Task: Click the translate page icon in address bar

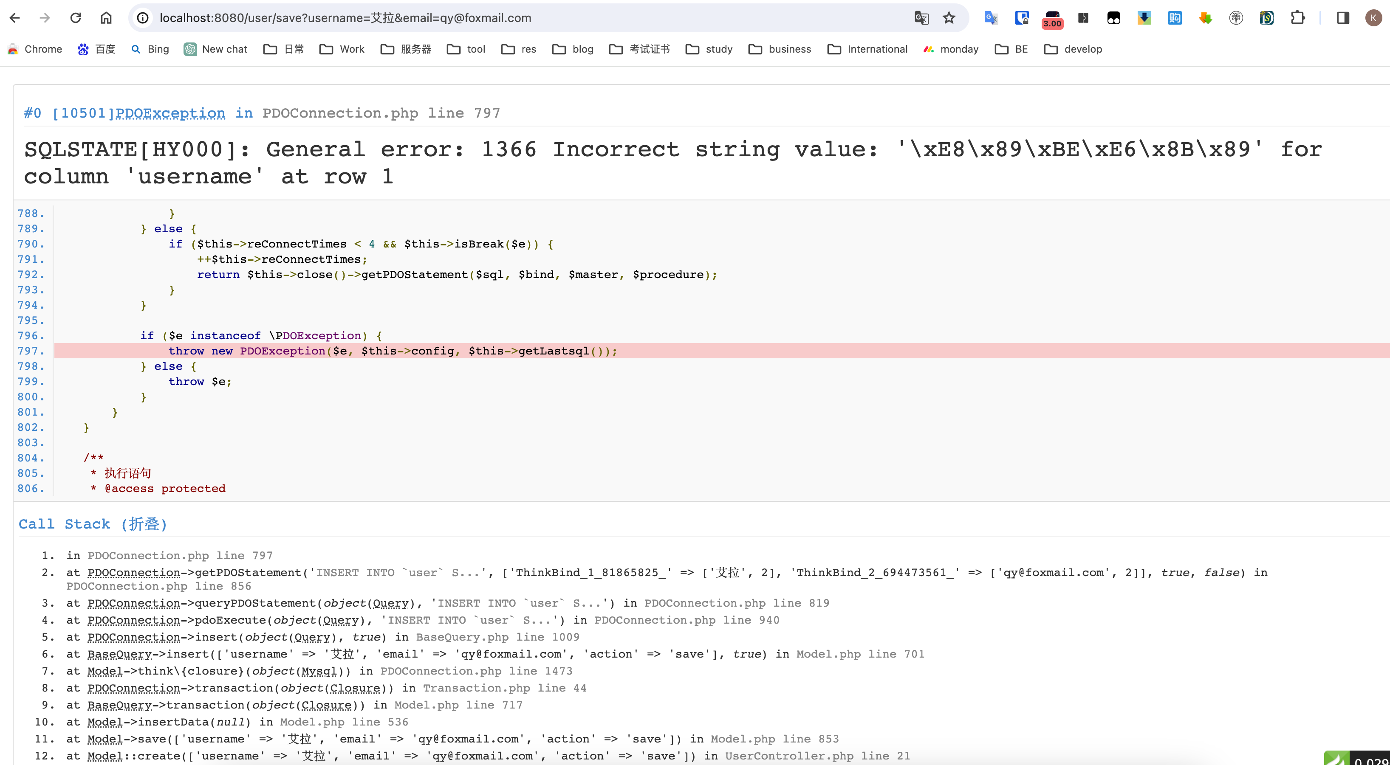Action: point(921,18)
